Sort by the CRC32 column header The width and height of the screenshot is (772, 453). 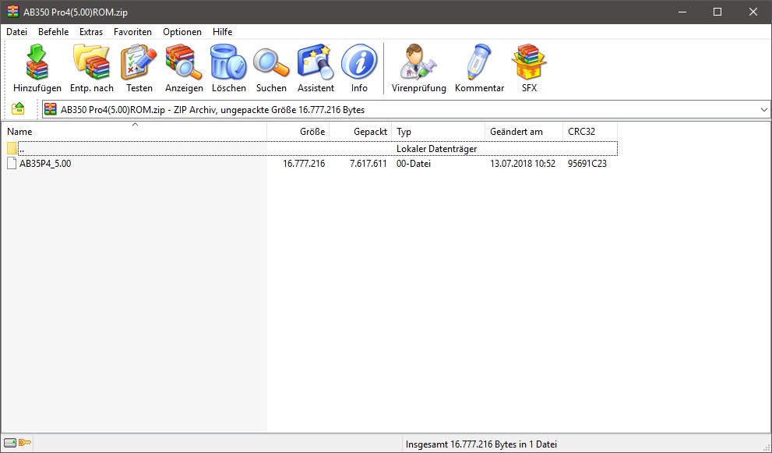pos(590,132)
